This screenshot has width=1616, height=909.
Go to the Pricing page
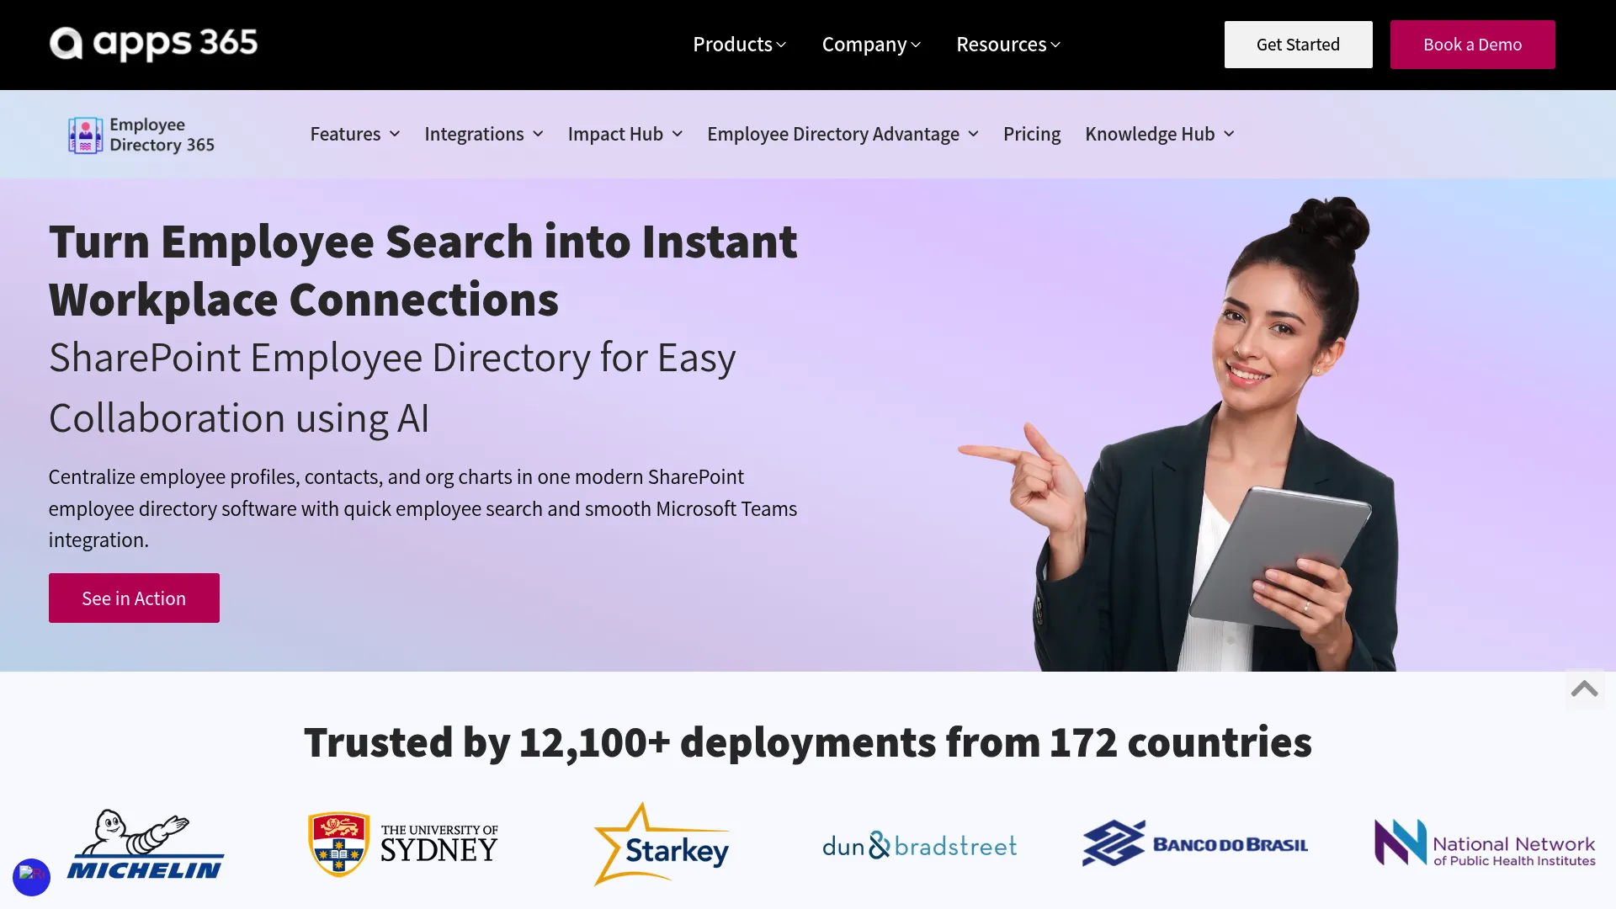coord(1032,134)
